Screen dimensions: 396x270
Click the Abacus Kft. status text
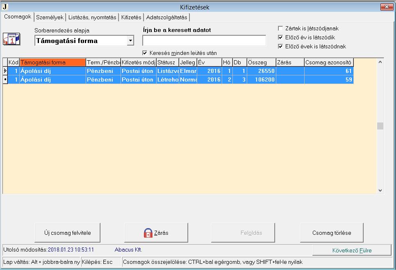pyautogui.click(x=128, y=250)
